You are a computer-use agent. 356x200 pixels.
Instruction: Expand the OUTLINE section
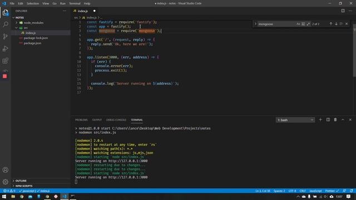[21, 181]
